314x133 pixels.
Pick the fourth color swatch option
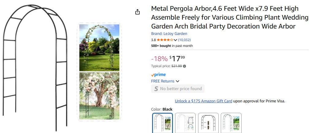231,123
